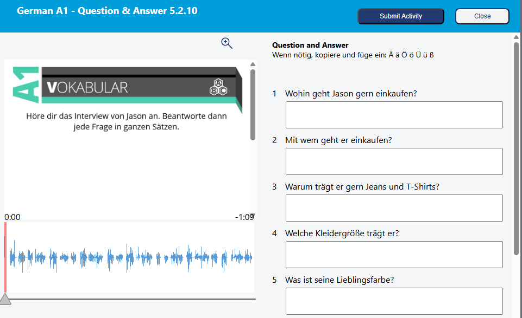Click the answer field for the Kleidergröße question
This screenshot has width=522, height=318.
(394, 255)
